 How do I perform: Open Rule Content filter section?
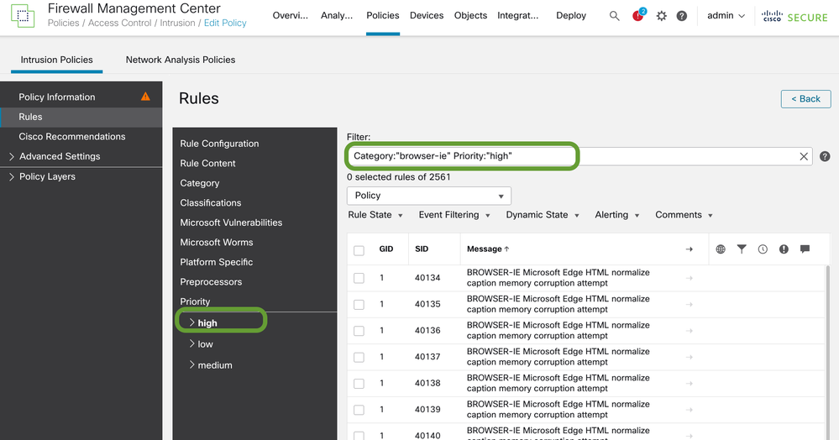[207, 163]
